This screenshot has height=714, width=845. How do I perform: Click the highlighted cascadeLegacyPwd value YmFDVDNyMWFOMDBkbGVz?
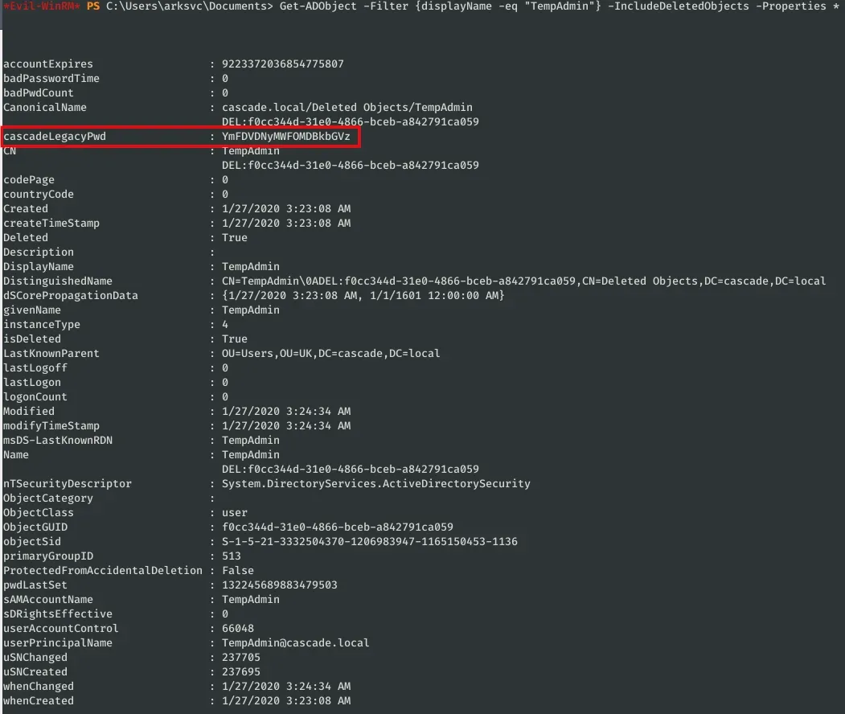tap(285, 137)
